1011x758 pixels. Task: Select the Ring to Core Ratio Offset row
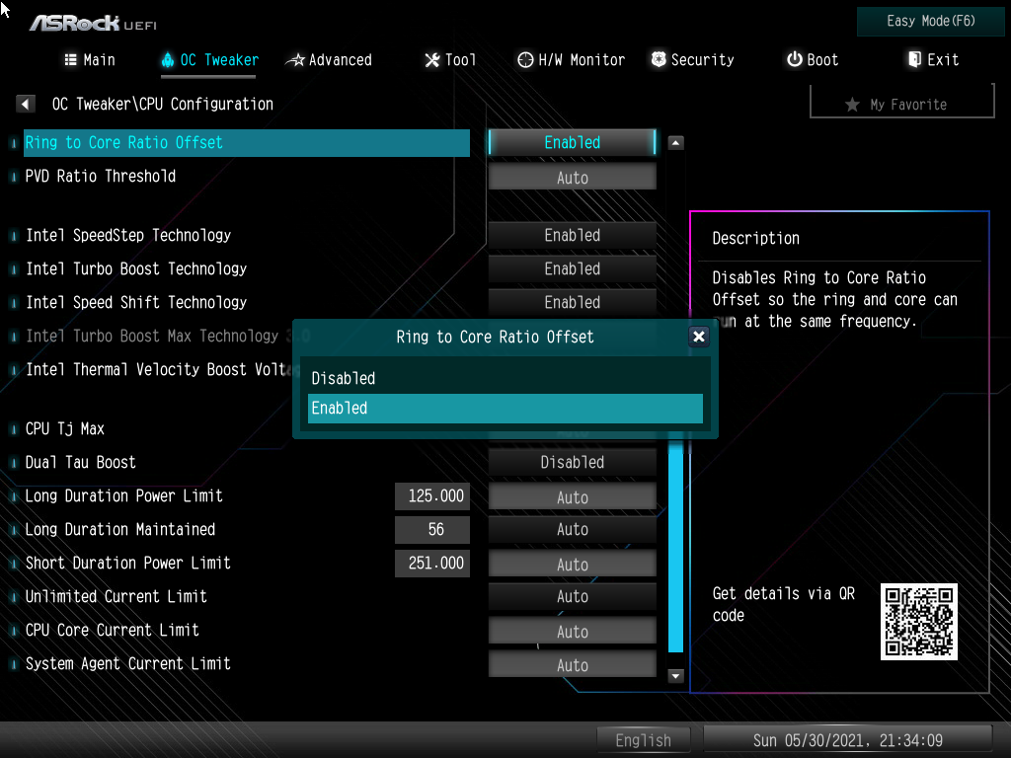247,142
